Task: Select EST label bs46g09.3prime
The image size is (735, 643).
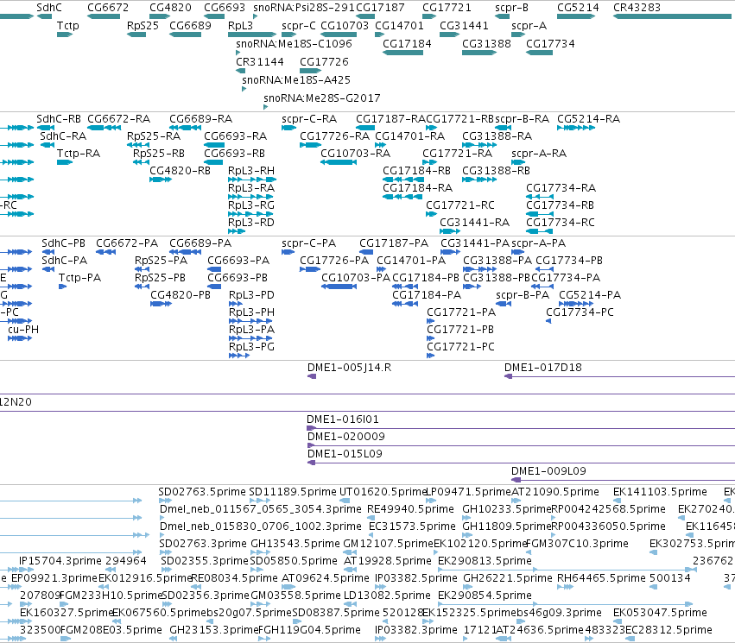Action: (559, 613)
